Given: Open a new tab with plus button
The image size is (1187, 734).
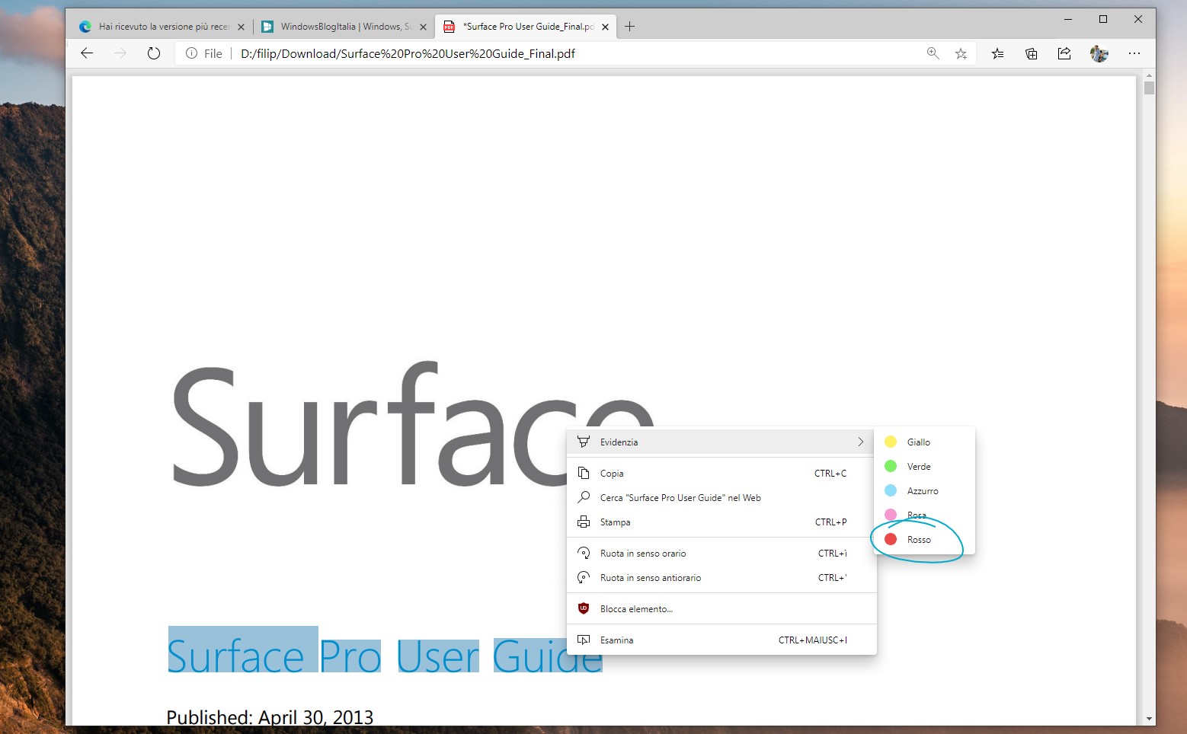Looking at the screenshot, I should pos(629,27).
